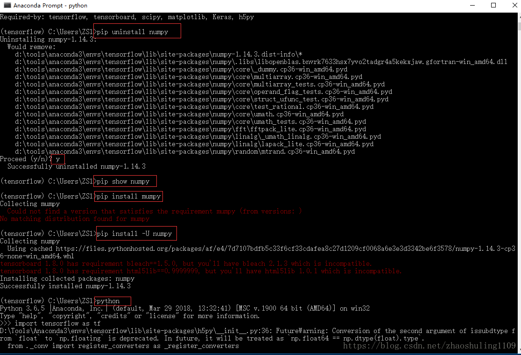The height and width of the screenshot is (355, 521).
Task: Click the 'Type "help", "copyright"' info line
Action: pos(130,316)
